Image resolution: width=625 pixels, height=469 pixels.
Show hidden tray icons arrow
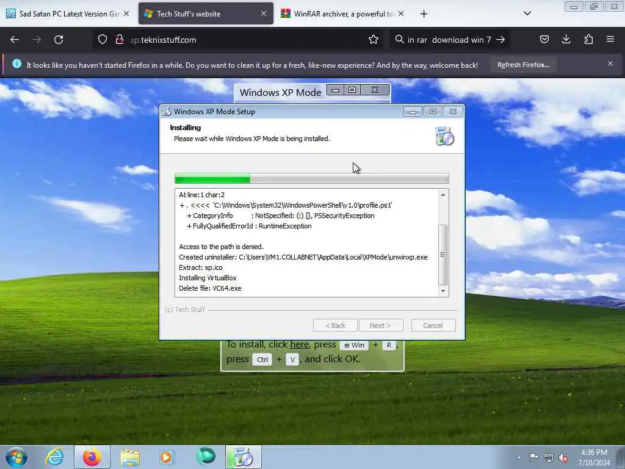coord(519,457)
